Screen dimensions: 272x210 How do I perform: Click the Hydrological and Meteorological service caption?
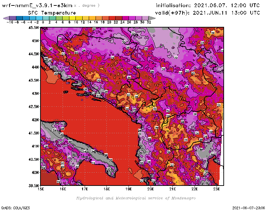coord(136,198)
